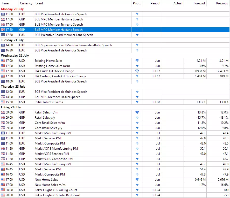Click UK flag beside Markit/CIPS Services PMI
Viewport: 230px width, 198px height.
[3, 154]
